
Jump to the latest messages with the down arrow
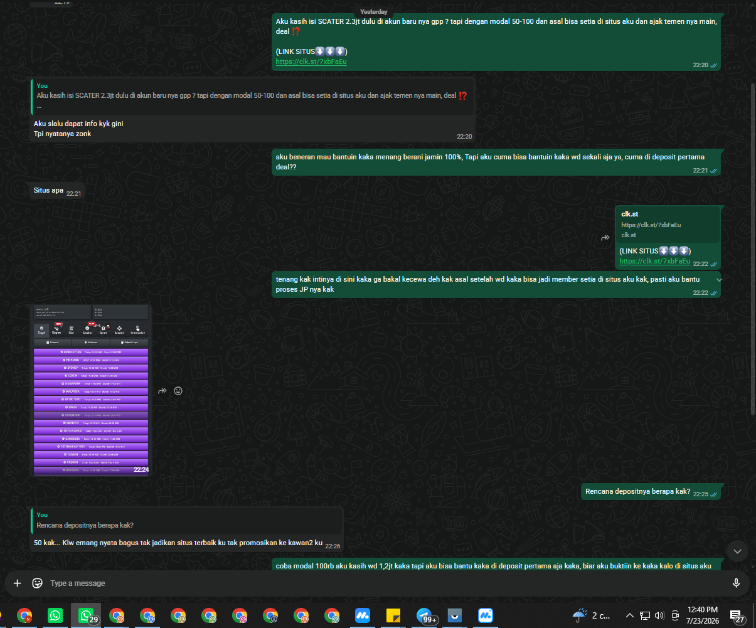point(737,551)
